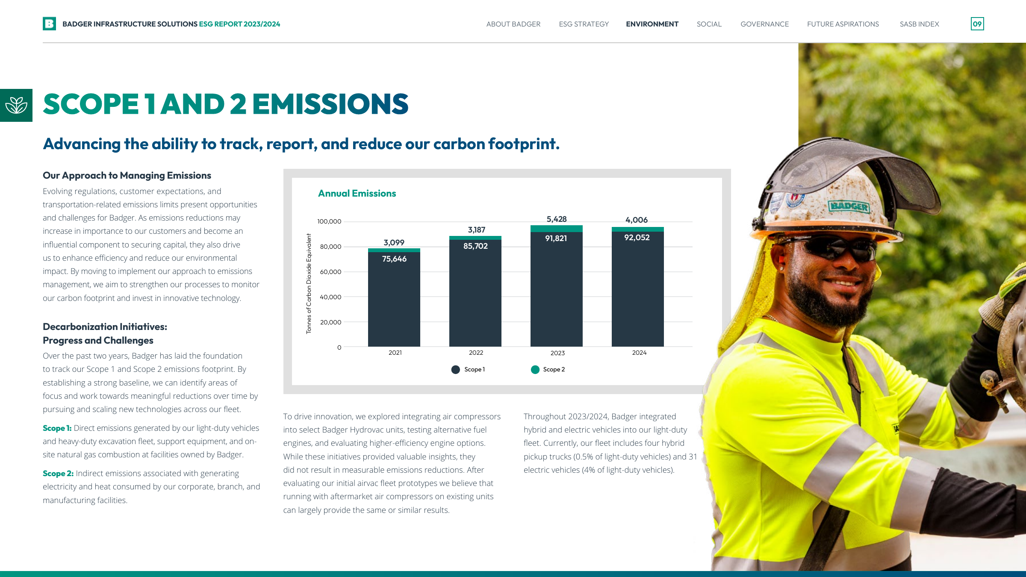Select the Environment nav item
Screen dimensions: 1026x577
point(652,24)
